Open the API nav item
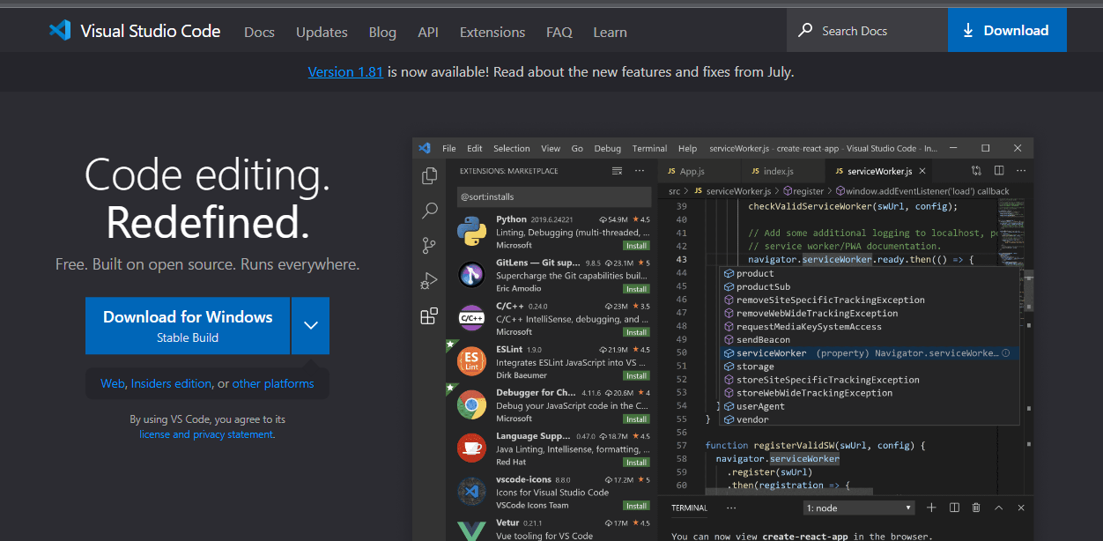 tap(428, 32)
